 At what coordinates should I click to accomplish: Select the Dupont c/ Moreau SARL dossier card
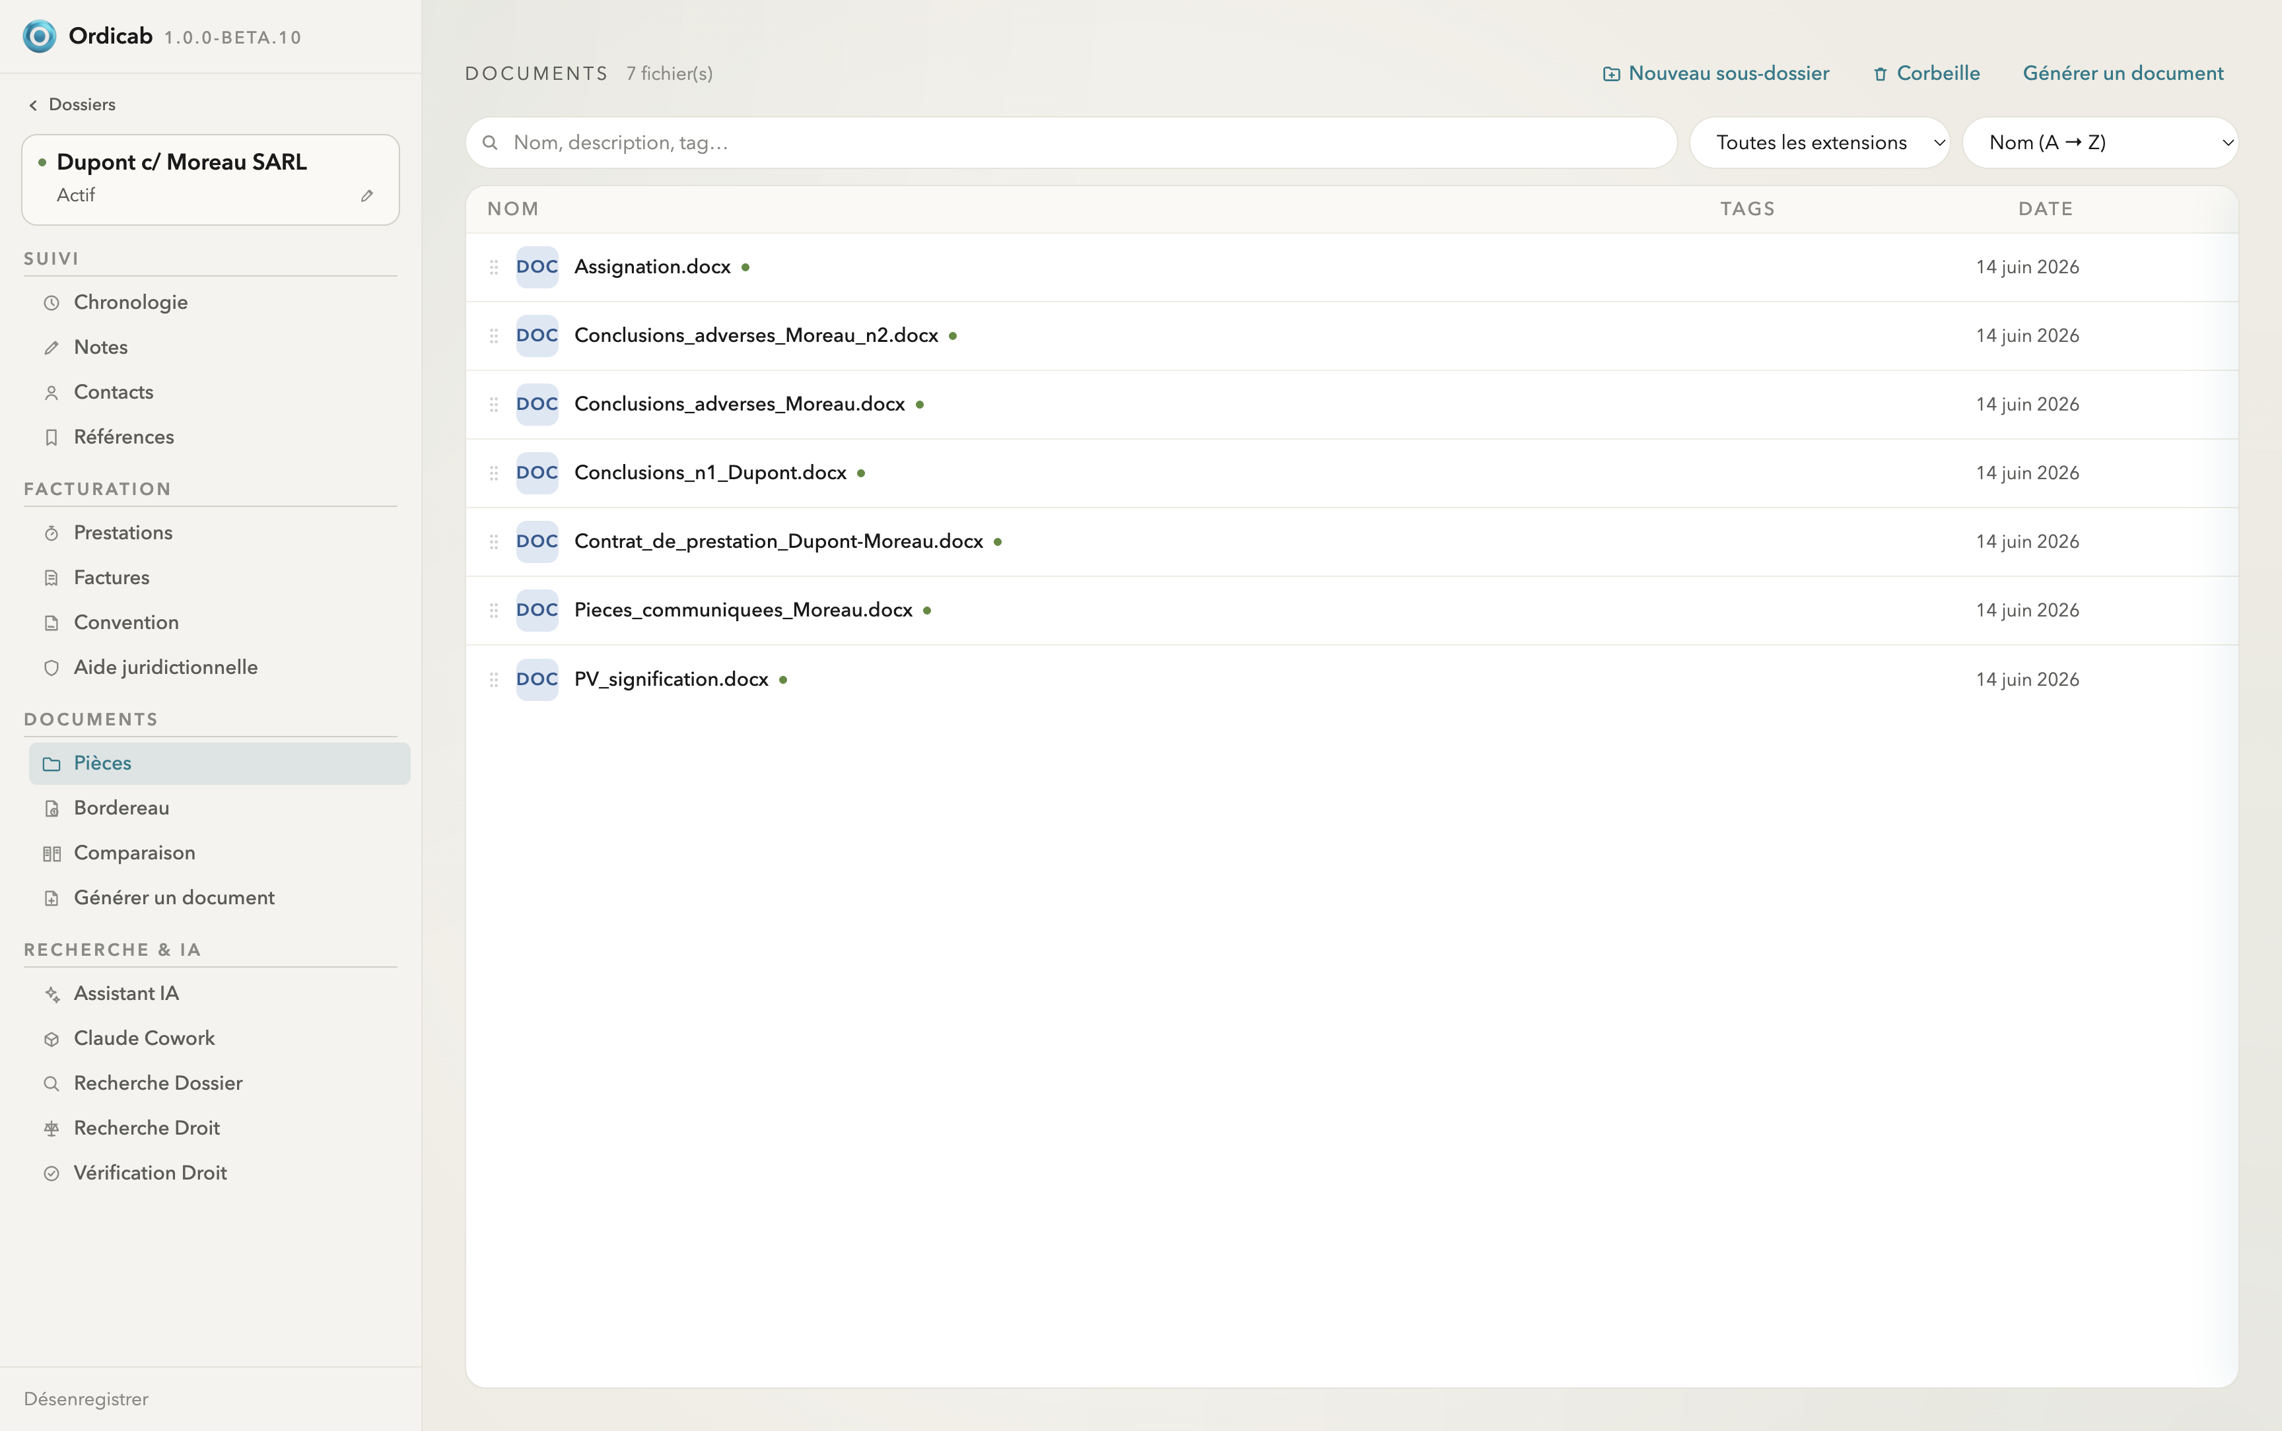[x=210, y=180]
